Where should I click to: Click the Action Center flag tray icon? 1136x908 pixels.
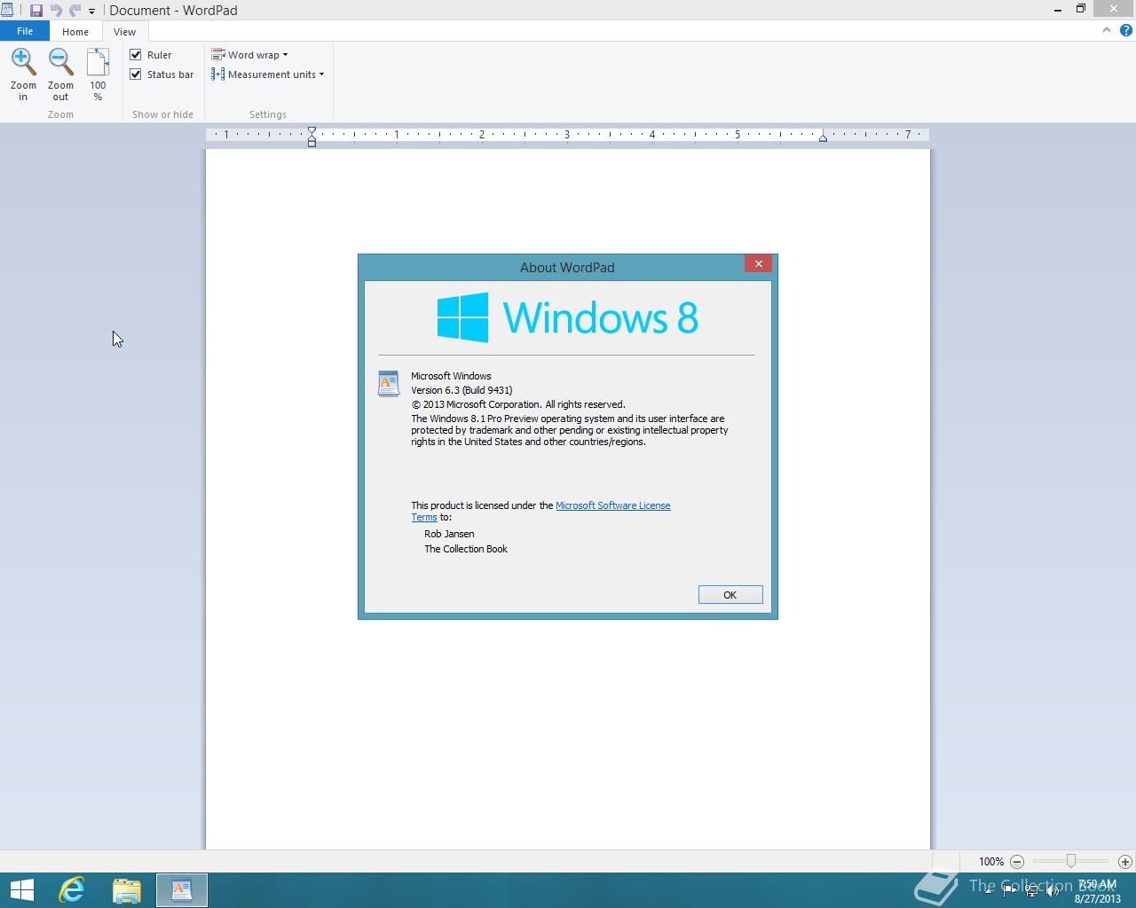click(x=1009, y=891)
